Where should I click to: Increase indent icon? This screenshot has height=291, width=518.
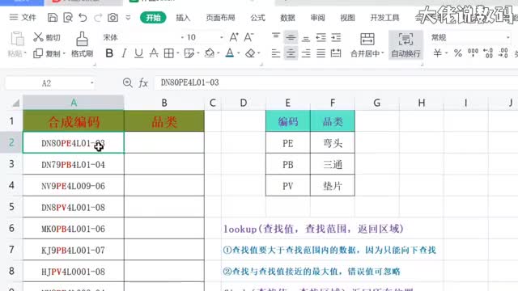[336, 37]
